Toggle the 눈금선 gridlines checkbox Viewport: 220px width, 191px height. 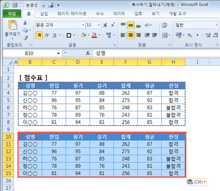tap(22, 5)
